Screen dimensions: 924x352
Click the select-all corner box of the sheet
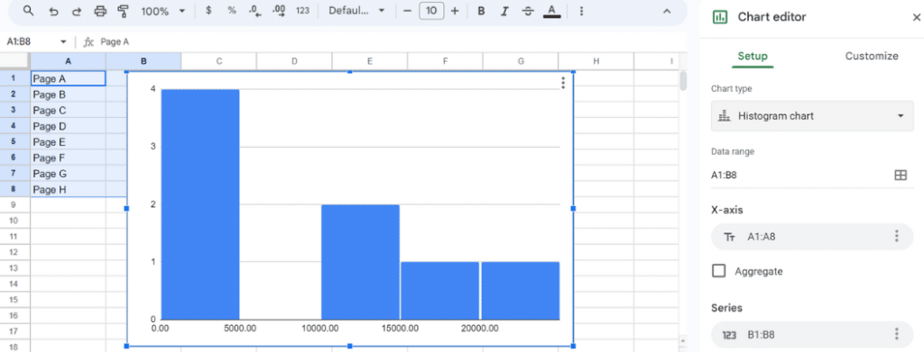point(14,61)
